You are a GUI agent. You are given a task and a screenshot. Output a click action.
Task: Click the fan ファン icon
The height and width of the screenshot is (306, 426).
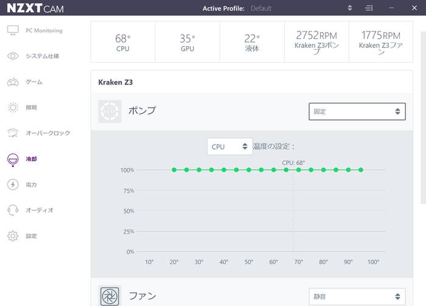tap(110, 296)
